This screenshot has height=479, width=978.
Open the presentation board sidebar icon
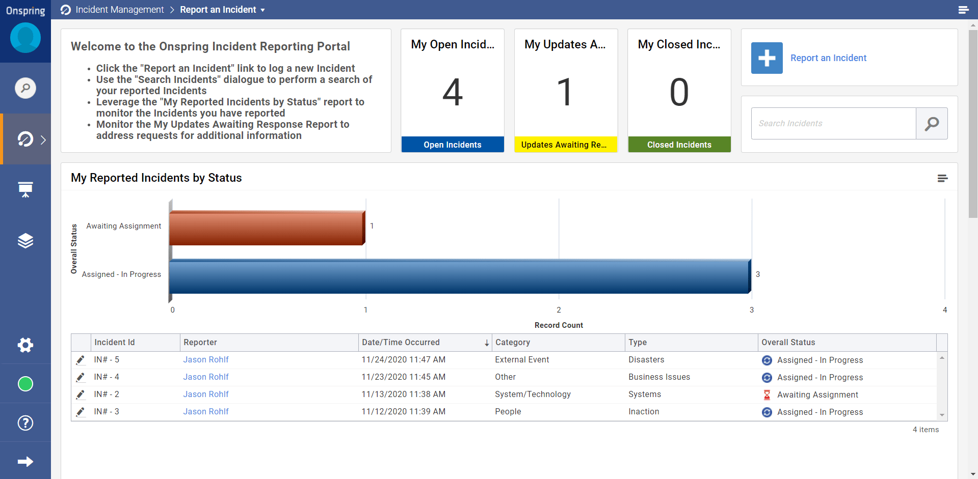[25, 189]
